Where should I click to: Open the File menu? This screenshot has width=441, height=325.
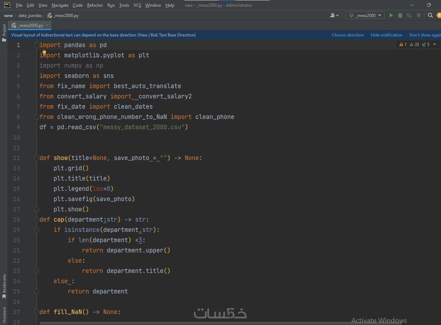(x=19, y=5)
